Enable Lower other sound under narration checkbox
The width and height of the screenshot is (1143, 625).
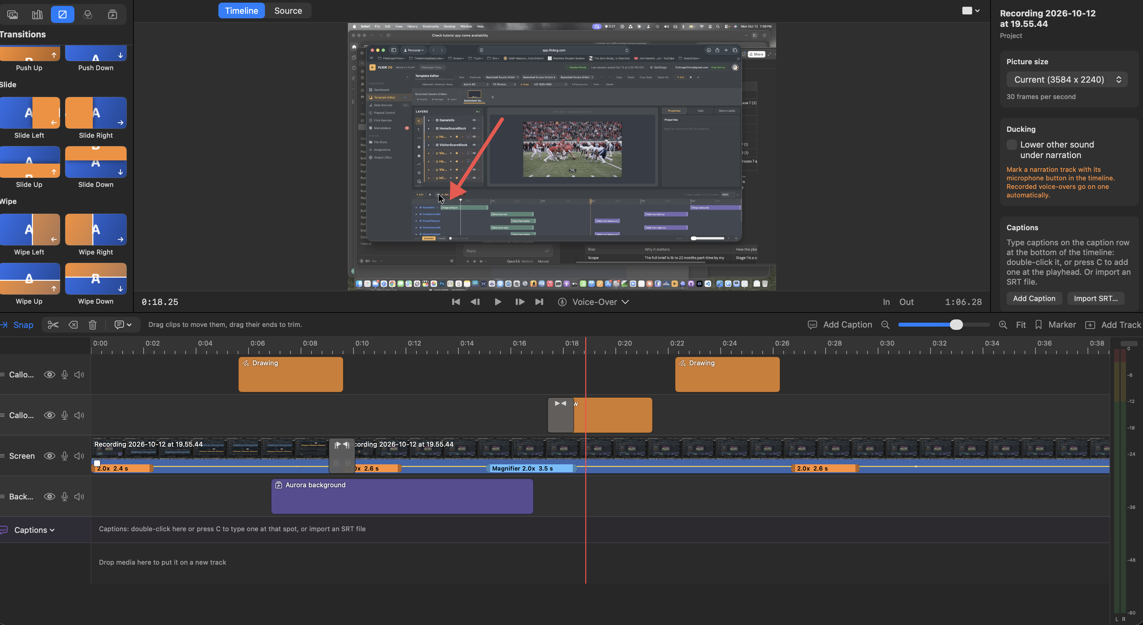coord(1012,145)
